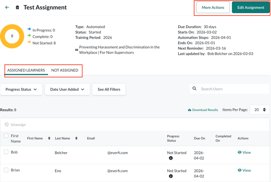
Task: Click the Edit Assignment button
Action: pos(250,7)
